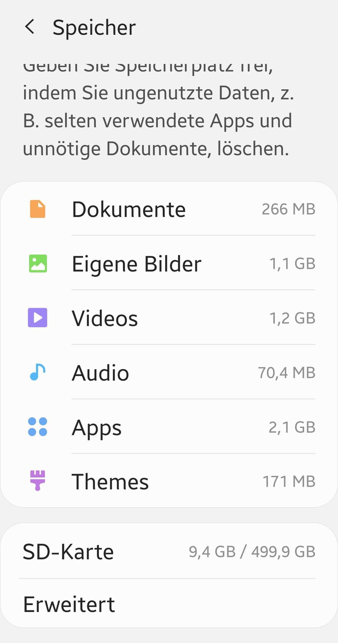Tap the four-dot Apps icon

(38, 427)
